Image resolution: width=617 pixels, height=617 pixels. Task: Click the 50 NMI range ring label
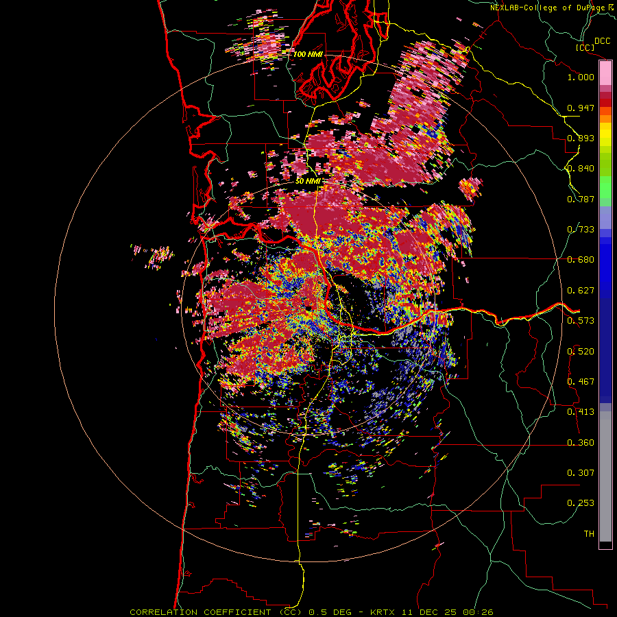coord(308,181)
